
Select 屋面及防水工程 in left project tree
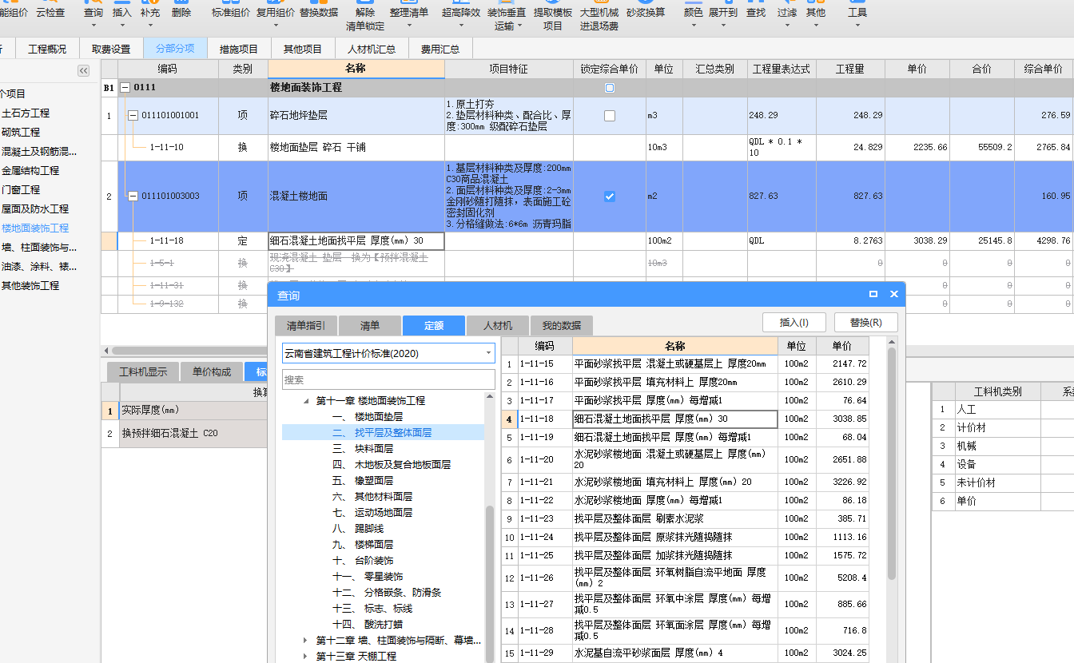[35, 209]
